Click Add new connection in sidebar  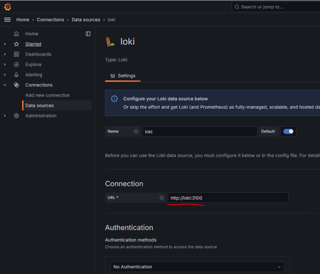click(x=47, y=95)
